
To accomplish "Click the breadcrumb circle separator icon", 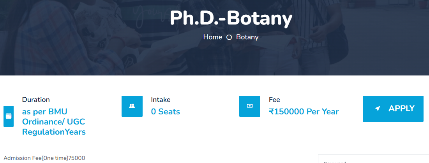I will (229, 37).
